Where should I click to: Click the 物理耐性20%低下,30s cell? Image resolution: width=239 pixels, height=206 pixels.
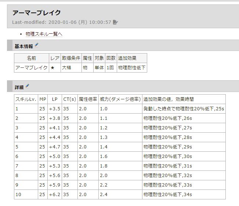click(184, 157)
